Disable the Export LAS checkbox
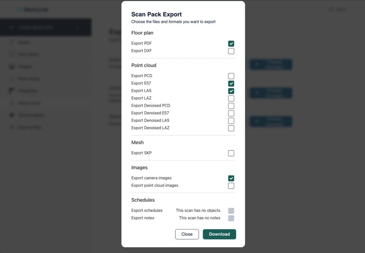Screen dimensions: 365x253 point(231,91)
